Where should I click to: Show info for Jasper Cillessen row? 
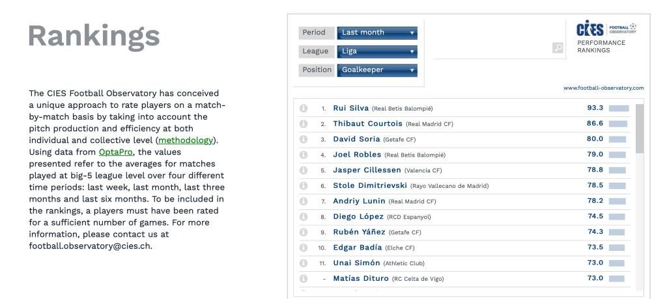tap(303, 170)
